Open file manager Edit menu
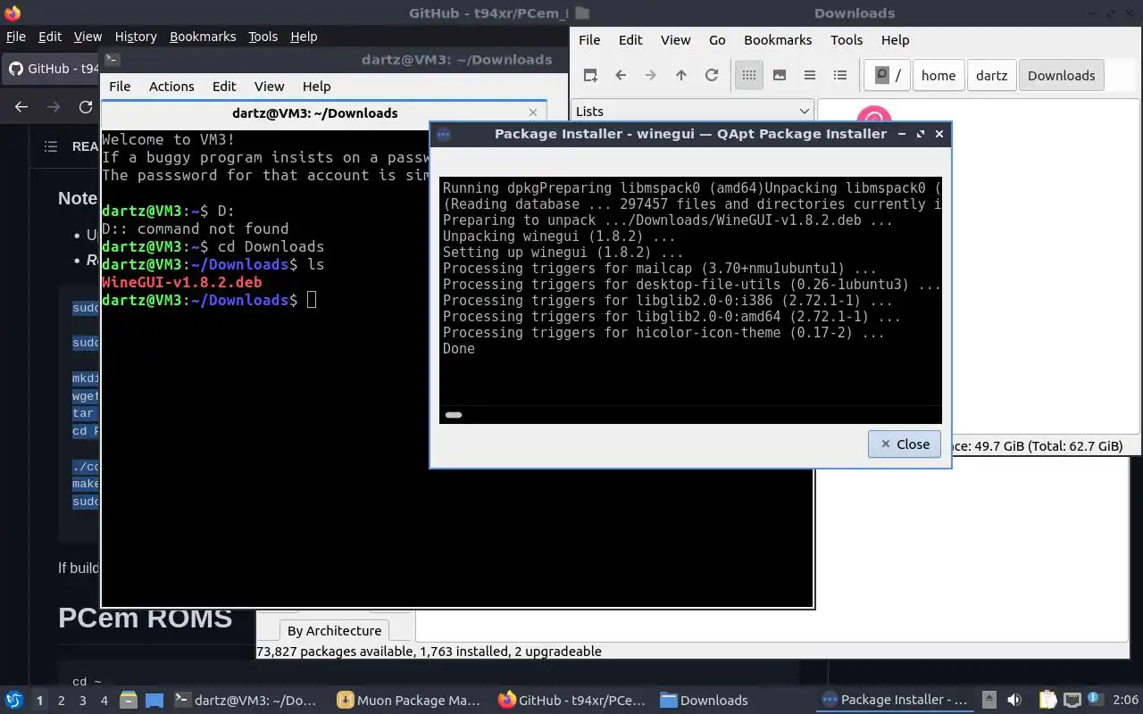This screenshot has width=1143, height=714. pyautogui.click(x=630, y=39)
